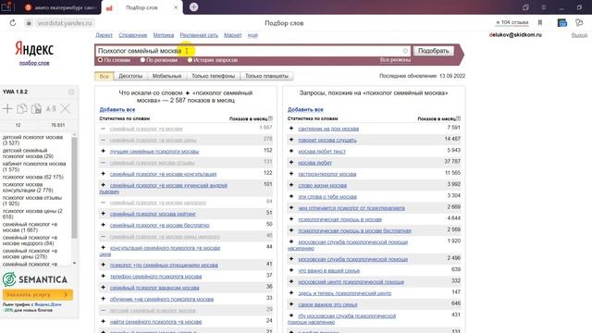Click 'Добавить все' in the left results column
The image size is (592, 333).
pos(117,109)
